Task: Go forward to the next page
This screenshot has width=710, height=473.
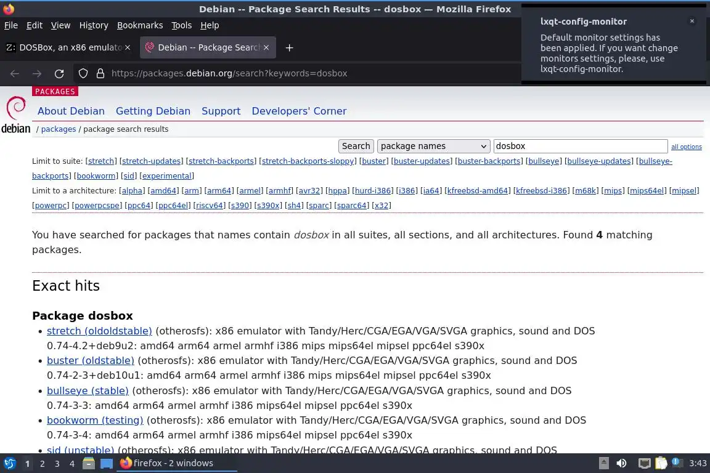Action: click(x=37, y=73)
